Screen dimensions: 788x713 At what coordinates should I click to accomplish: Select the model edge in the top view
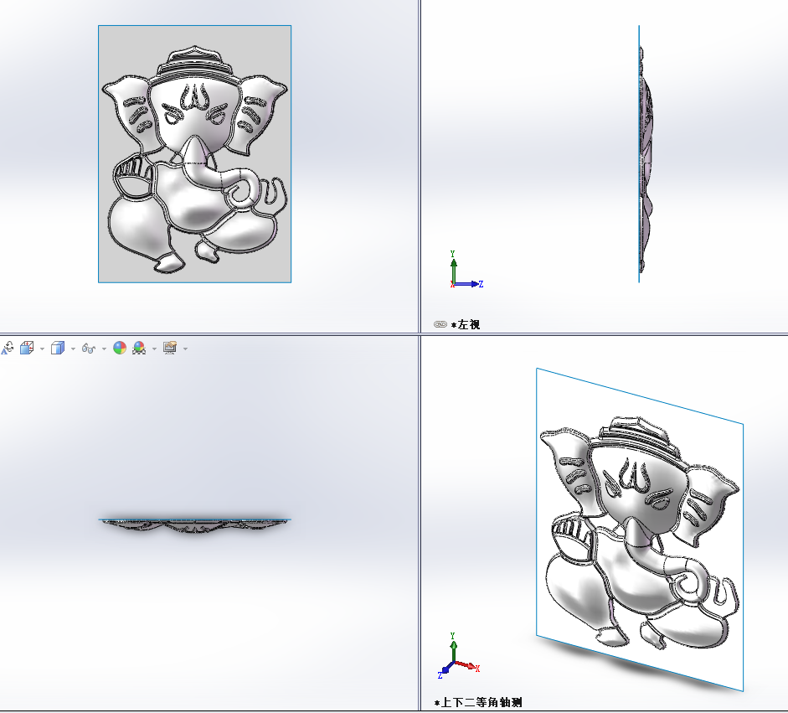[x=194, y=525]
